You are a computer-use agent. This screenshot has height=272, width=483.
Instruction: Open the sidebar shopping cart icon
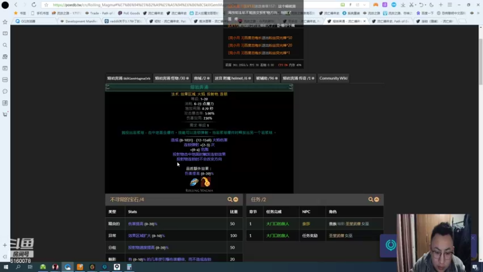[5, 114]
